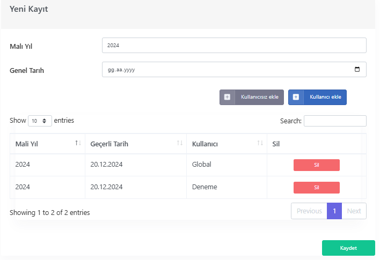The height and width of the screenshot is (260, 380).
Task: Open the calendar picker in Genel Tarih
Action: coord(357,70)
